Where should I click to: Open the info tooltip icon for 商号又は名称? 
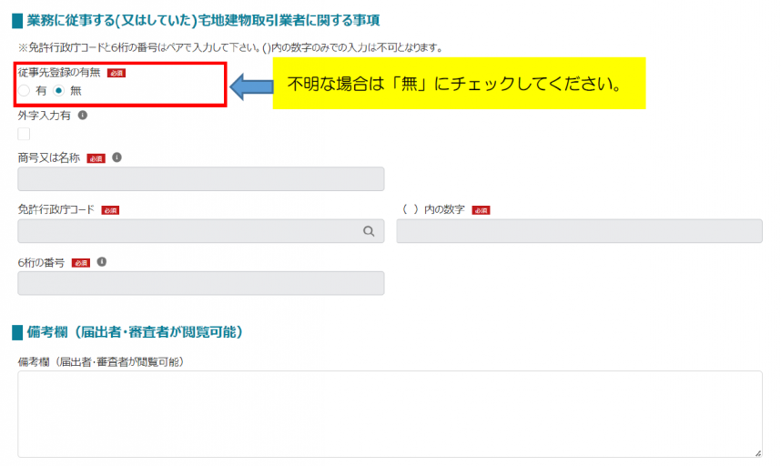pyautogui.click(x=117, y=157)
